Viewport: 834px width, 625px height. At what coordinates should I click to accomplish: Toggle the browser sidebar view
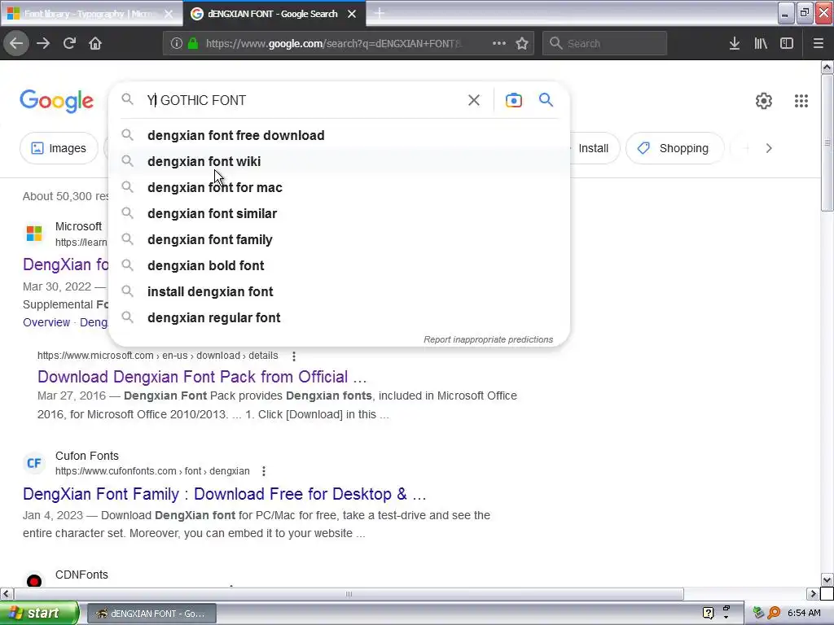tap(787, 44)
